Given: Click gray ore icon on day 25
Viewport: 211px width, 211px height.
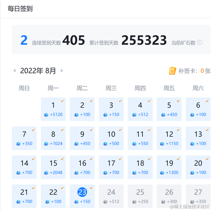Looking at the screenshot, I should click(134, 202).
